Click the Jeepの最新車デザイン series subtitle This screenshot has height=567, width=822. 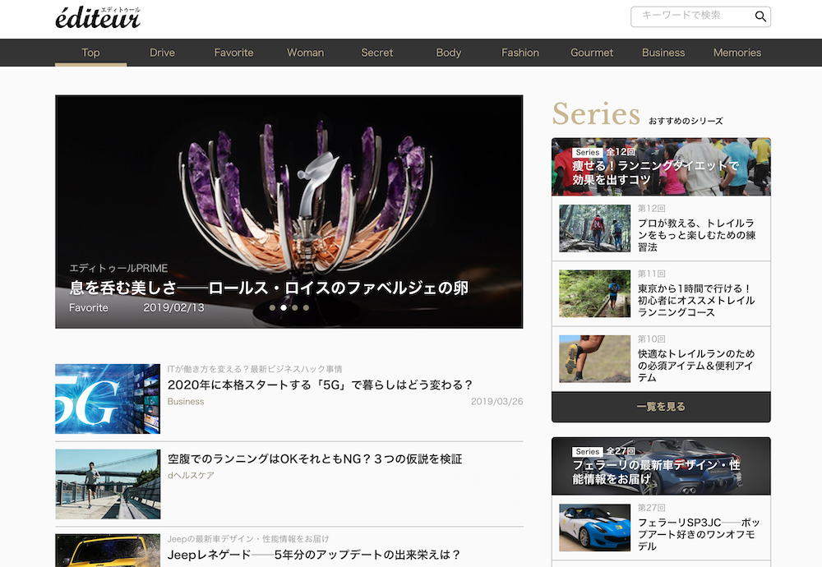(x=248, y=539)
